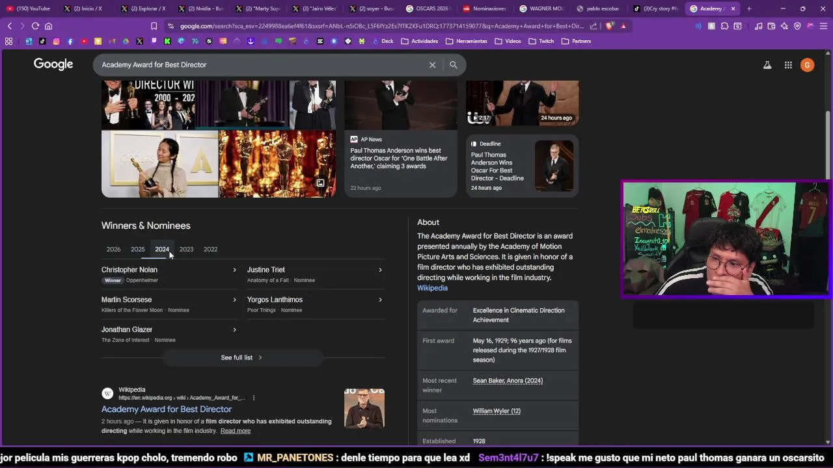
Task: Open the apps grid in bookmarks bar
Action: tap(8, 41)
